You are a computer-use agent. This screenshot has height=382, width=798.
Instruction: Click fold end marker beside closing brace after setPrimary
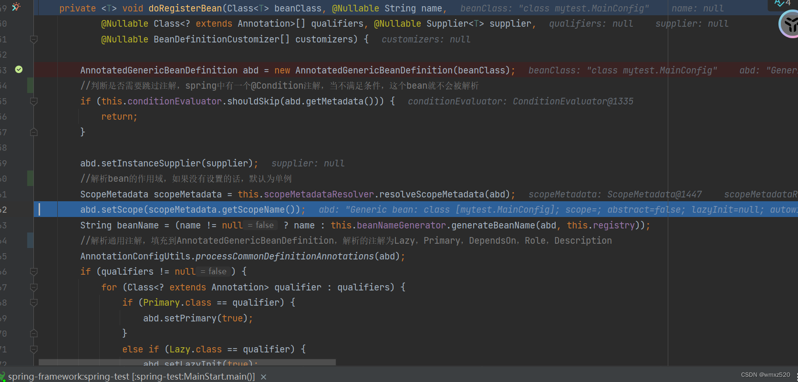pos(34,333)
